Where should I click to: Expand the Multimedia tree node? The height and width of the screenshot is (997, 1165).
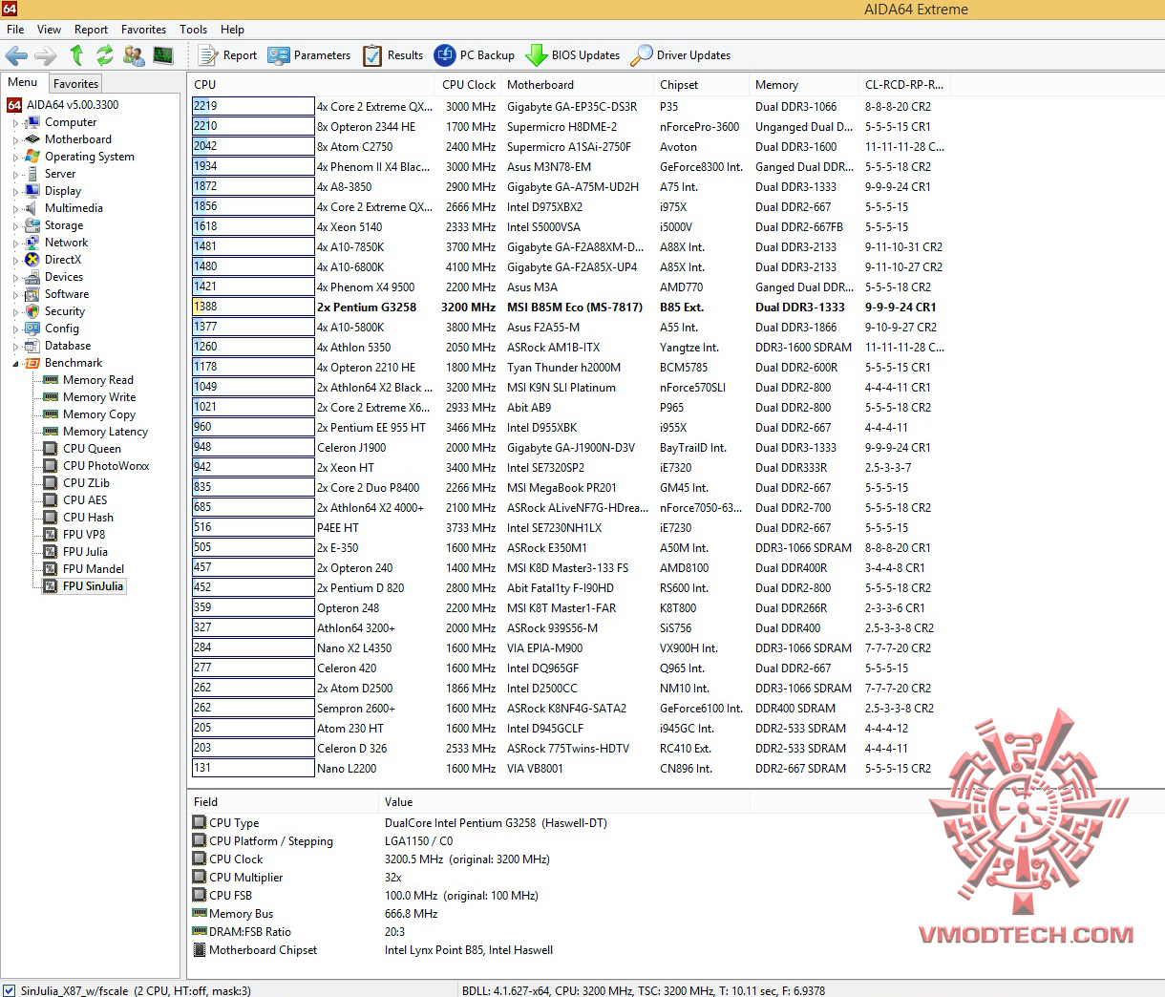(x=15, y=209)
